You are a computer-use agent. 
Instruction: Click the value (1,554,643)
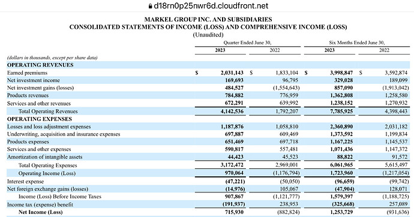pos(286,88)
